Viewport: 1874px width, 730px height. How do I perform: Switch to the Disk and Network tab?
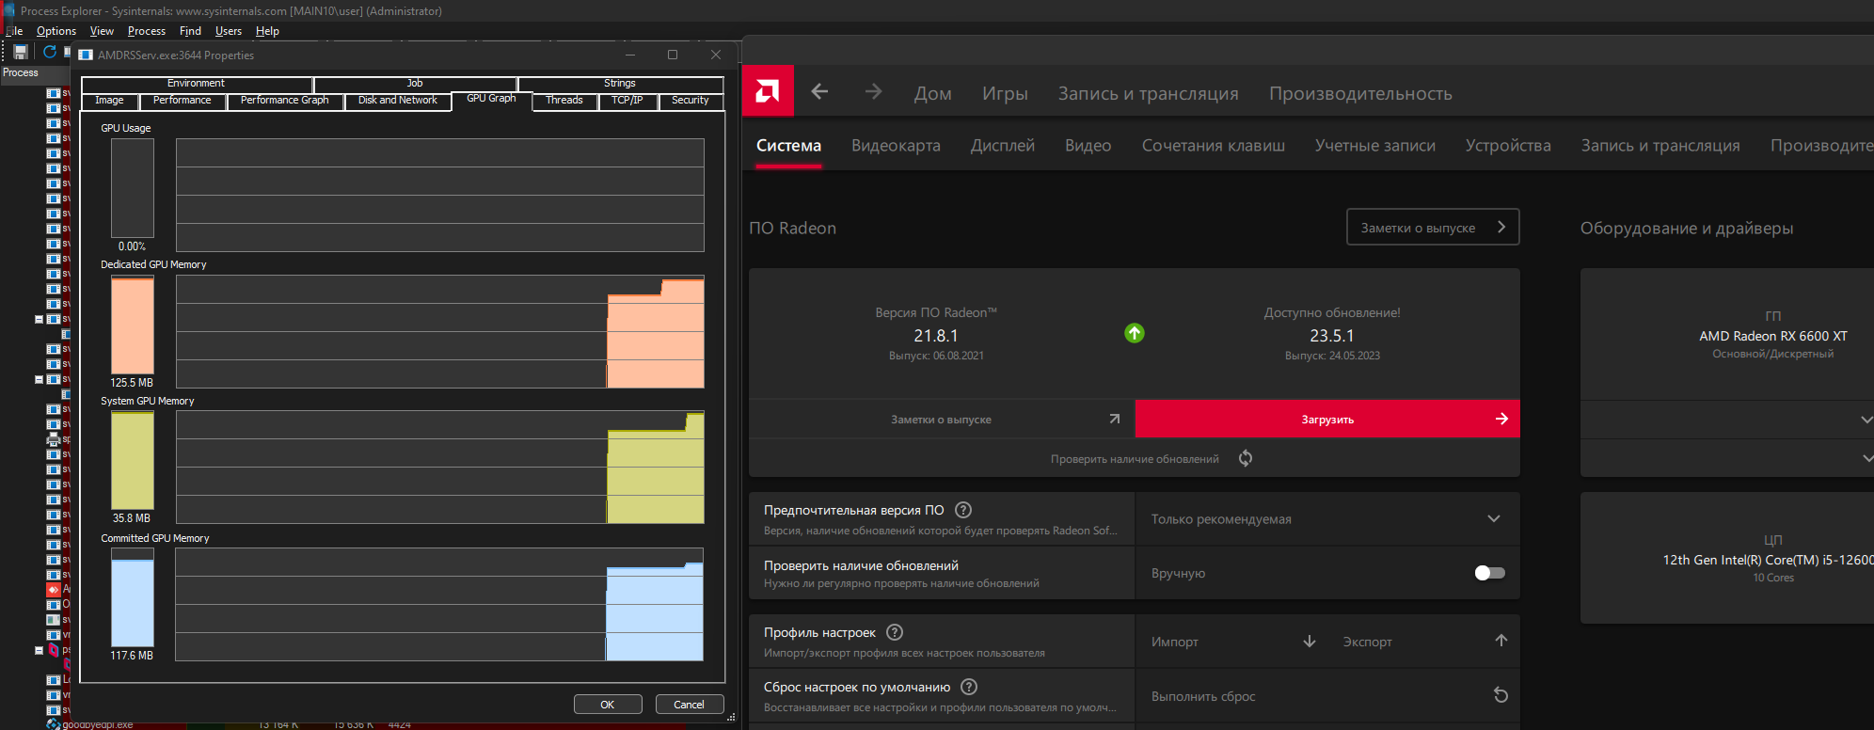point(398,101)
